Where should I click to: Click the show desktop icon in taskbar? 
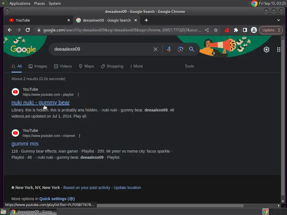[3, 212]
